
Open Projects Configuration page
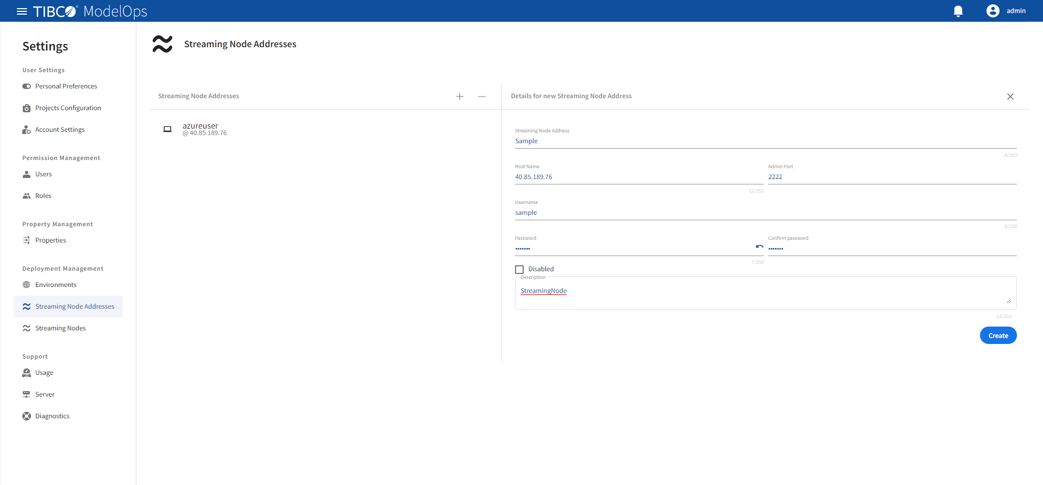[x=68, y=108]
